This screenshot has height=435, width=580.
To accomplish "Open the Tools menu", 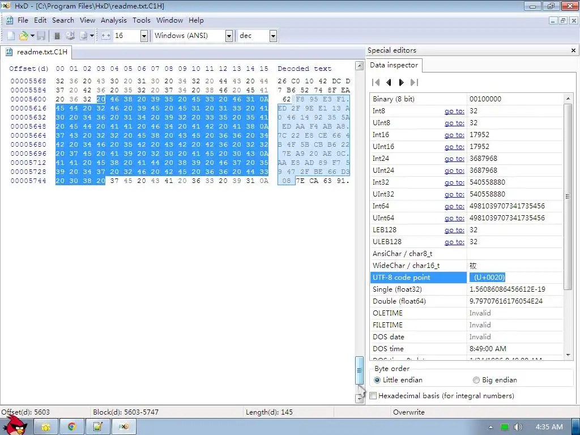I will 142,20.
